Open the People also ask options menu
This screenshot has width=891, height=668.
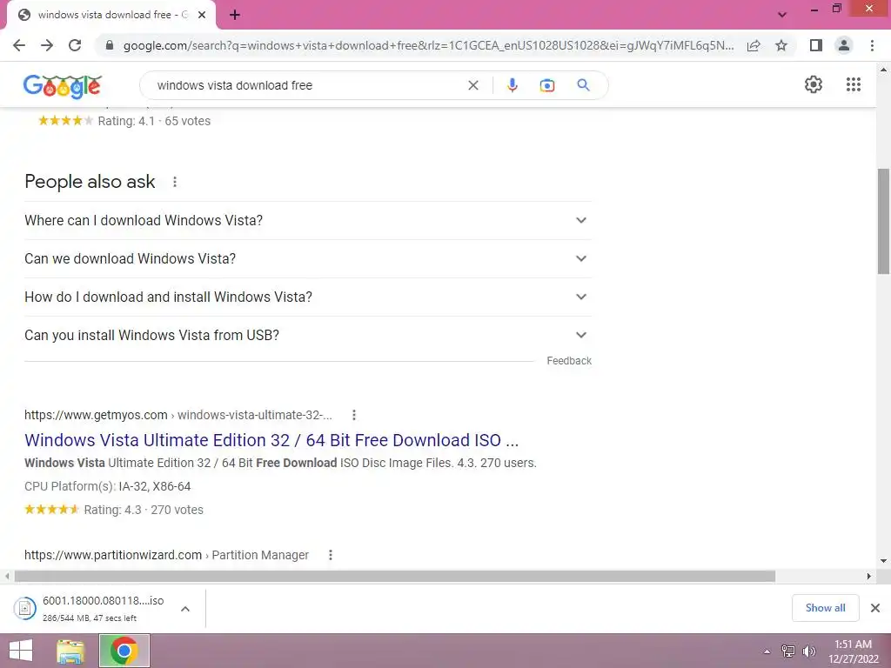tap(175, 182)
